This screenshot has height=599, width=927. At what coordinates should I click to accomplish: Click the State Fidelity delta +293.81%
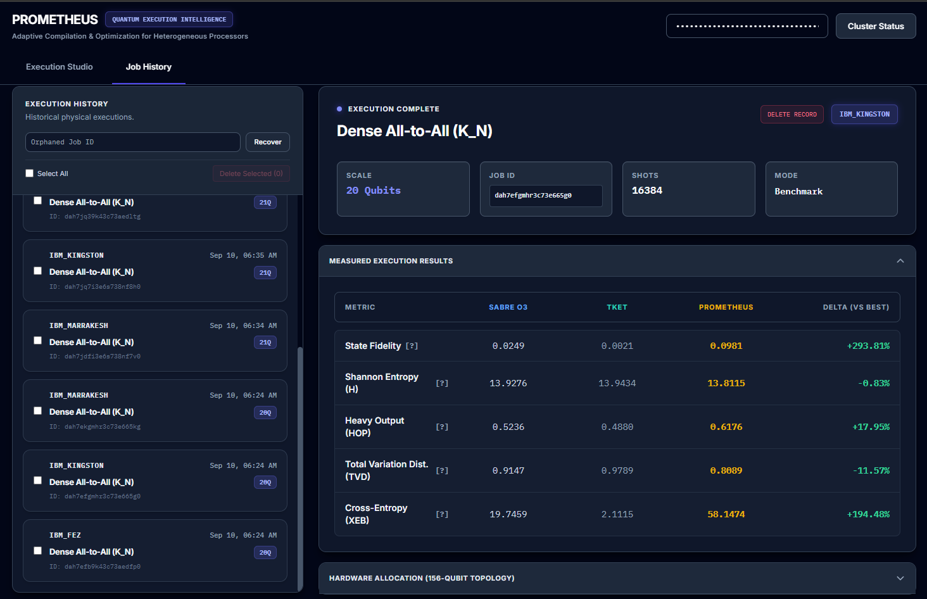[x=868, y=346]
